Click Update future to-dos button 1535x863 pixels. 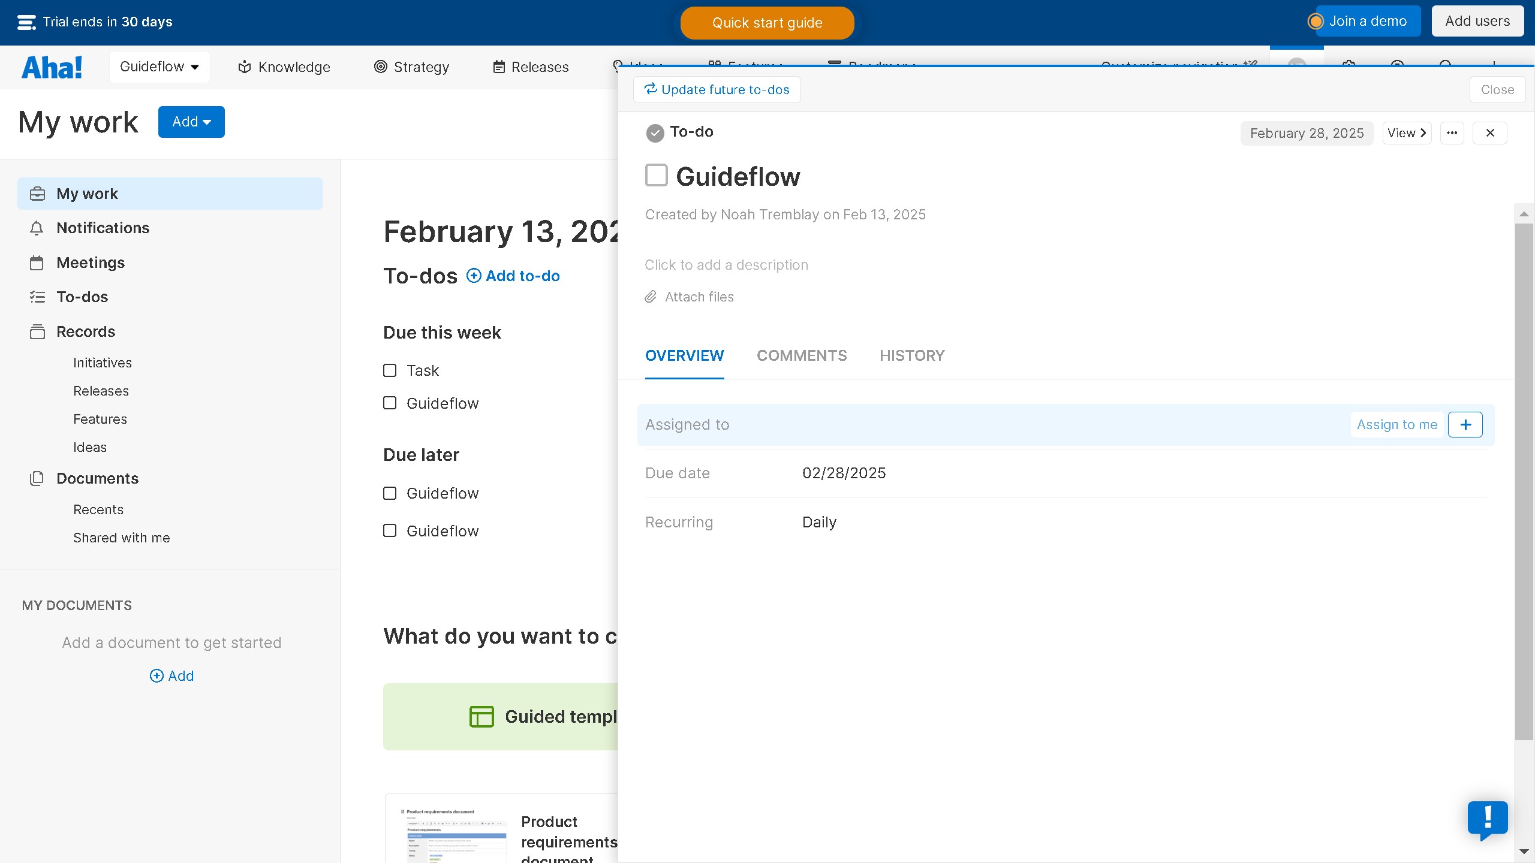pyautogui.click(x=717, y=90)
